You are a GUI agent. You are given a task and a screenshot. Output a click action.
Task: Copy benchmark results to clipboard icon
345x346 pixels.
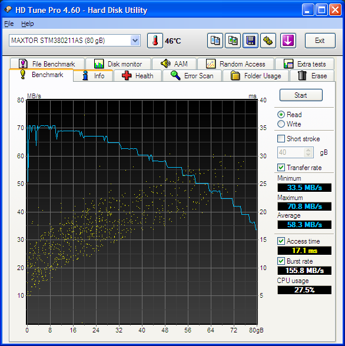pos(215,41)
